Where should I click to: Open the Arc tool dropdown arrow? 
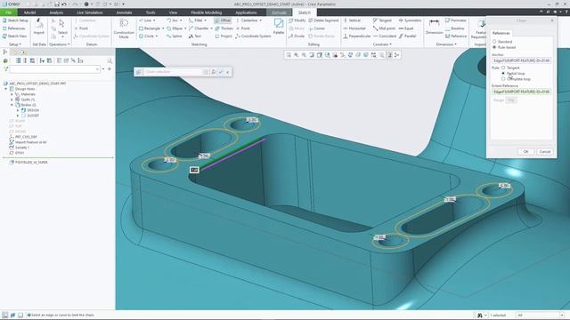pyautogui.click(x=181, y=20)
